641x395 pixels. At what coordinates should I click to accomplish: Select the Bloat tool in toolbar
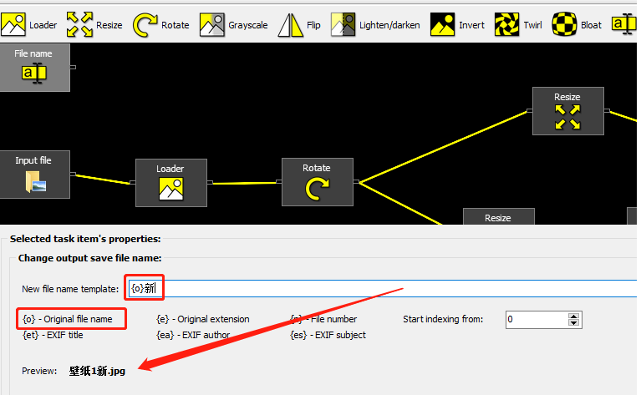click(577, 25)
